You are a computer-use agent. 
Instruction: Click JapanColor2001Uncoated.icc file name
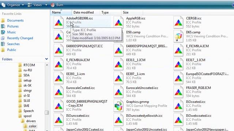coord(147,130)
